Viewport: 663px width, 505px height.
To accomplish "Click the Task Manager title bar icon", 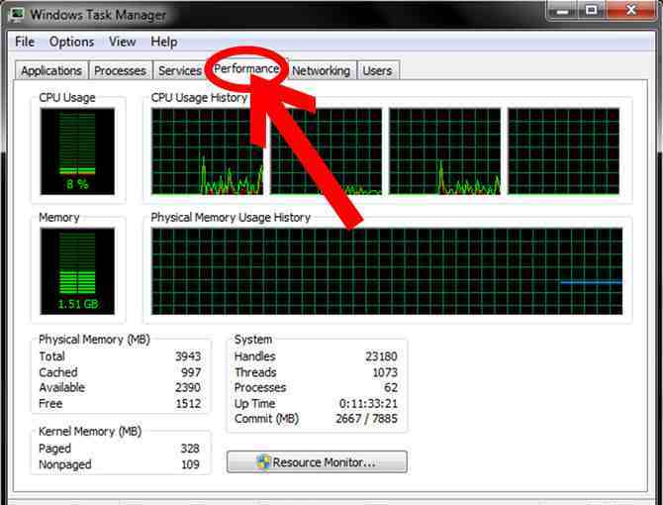I will [17, 14].
